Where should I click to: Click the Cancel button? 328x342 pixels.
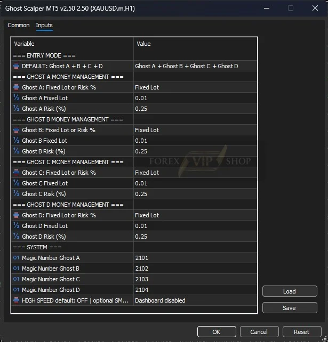pyautogui.click(x=259, y=332)
